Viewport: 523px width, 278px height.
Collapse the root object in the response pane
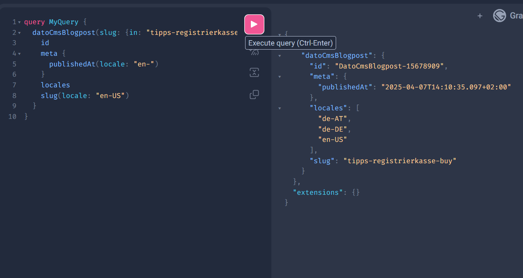click(x=280, y=34)
